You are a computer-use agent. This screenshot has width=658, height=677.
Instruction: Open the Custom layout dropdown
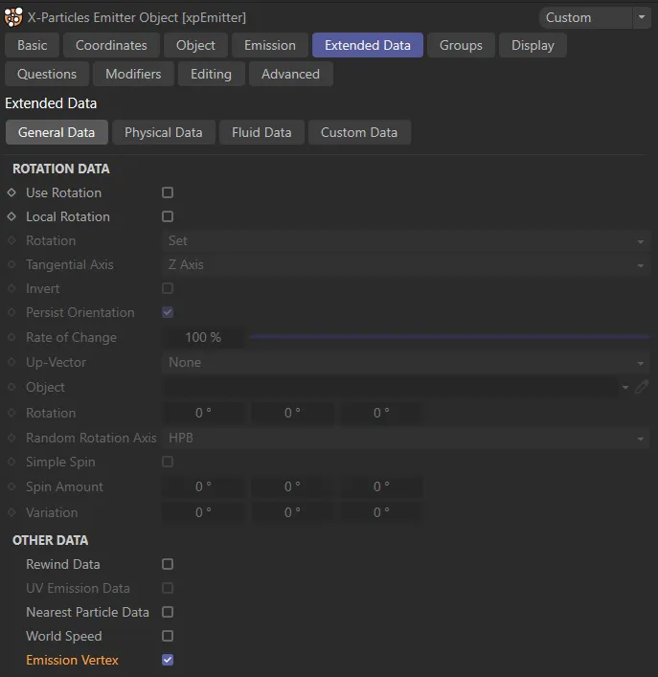[x=585, y=17]
